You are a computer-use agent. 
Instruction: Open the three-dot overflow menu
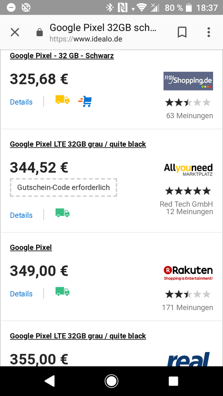[209, 32]
